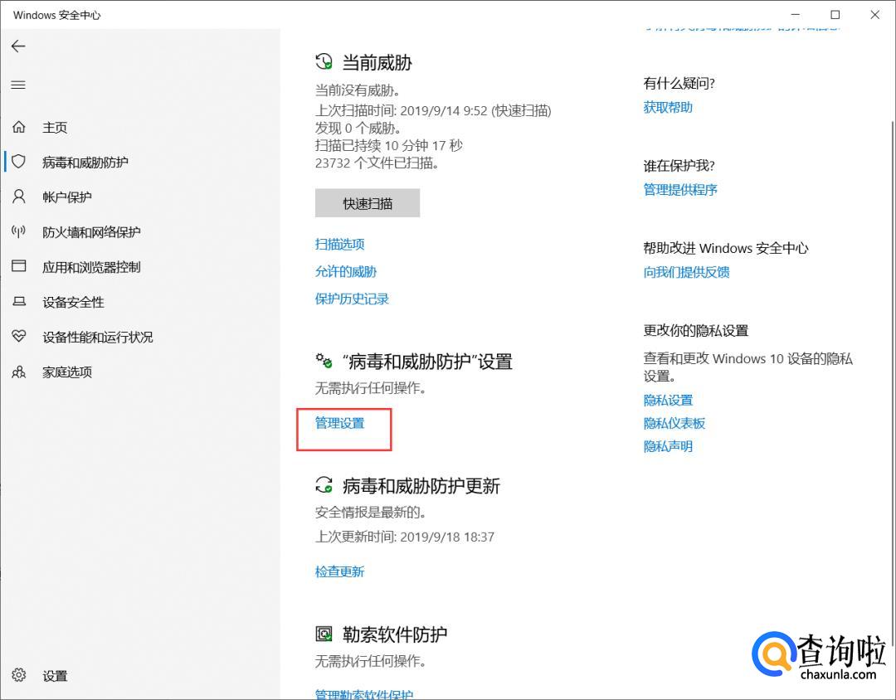Maximize the Windows 安全中心 window
Screen dimensions: 896x700
835,15
